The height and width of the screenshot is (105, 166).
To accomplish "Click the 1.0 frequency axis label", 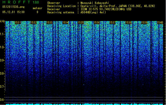I will pyautogui.click(x=2, y=47).
